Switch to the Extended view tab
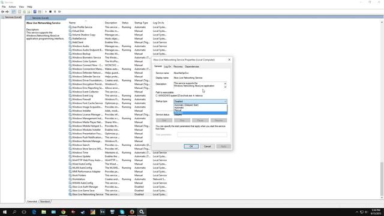 (x=32, y=202)
